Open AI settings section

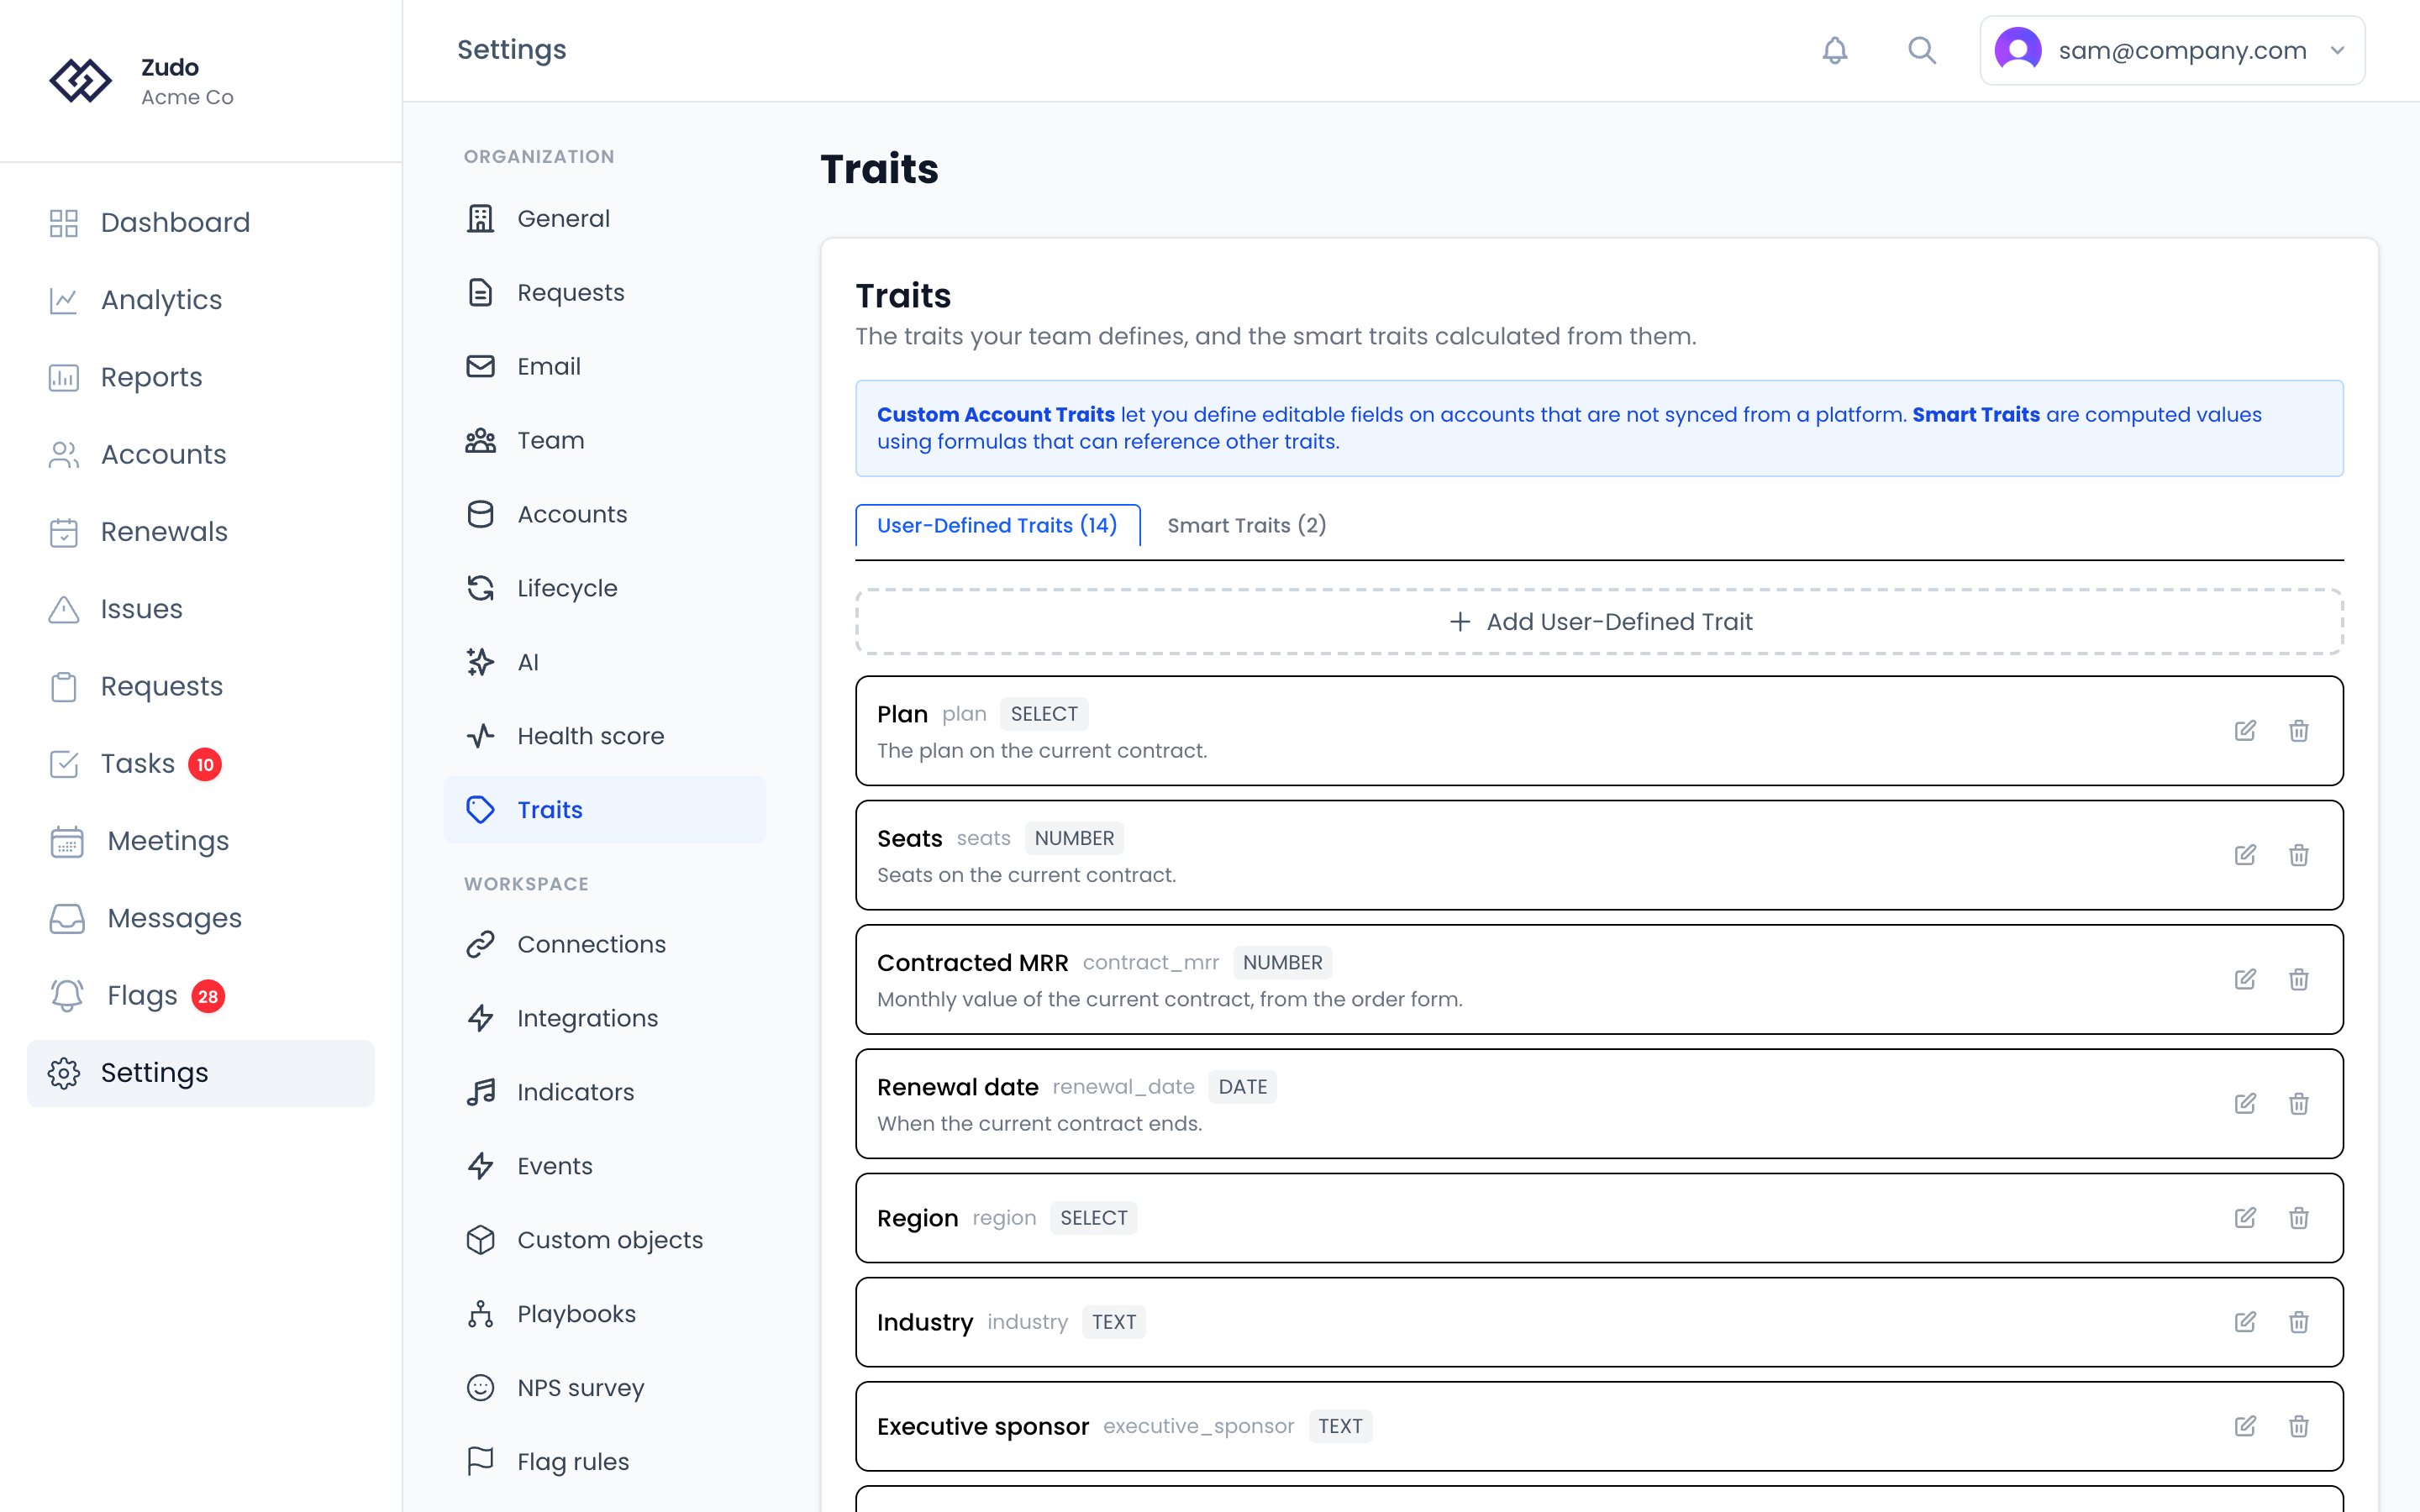click(605, 662)
